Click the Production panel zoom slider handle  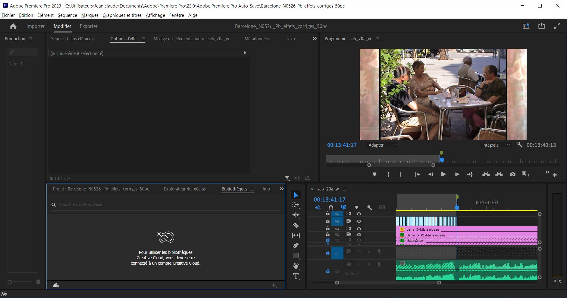(x=10, y=282)
